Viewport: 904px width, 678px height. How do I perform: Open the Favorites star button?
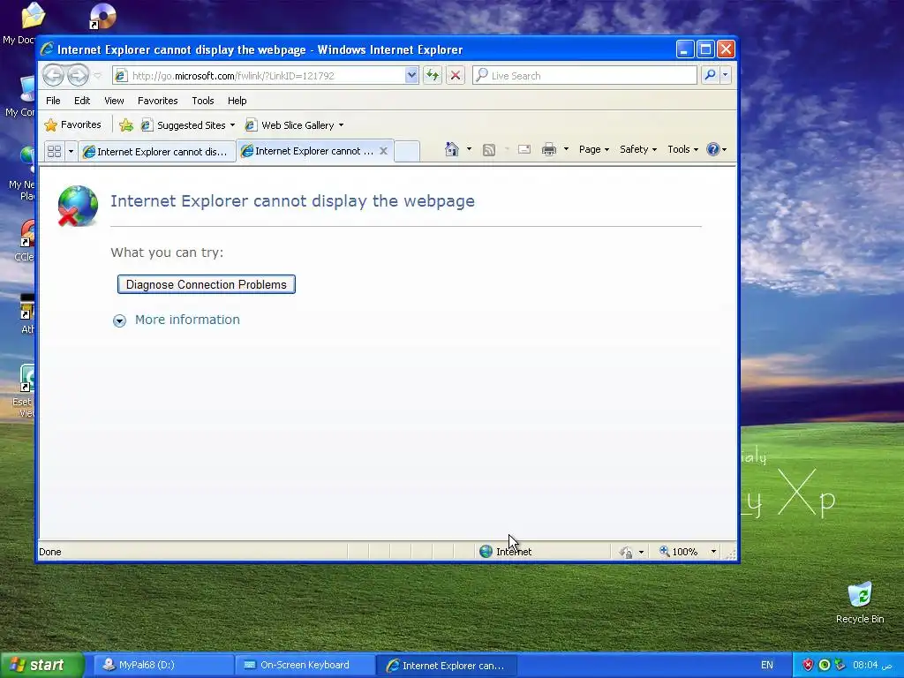click(x=72, y=124)
